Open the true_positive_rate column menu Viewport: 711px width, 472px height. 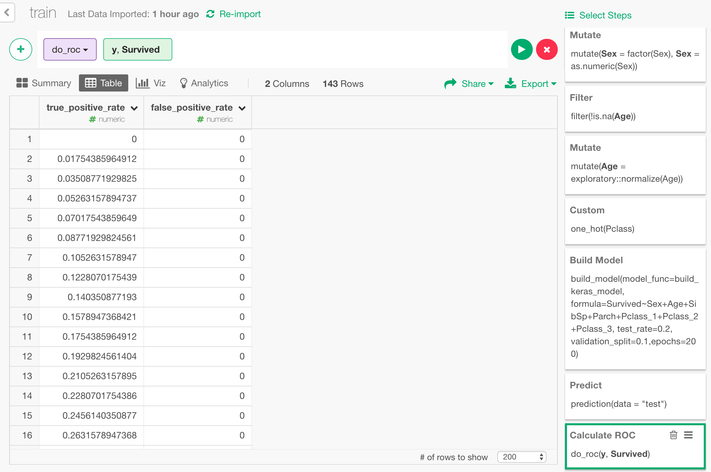(134, 108)
